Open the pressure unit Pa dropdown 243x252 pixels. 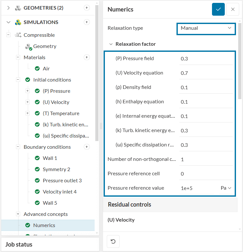pos(226,188)
